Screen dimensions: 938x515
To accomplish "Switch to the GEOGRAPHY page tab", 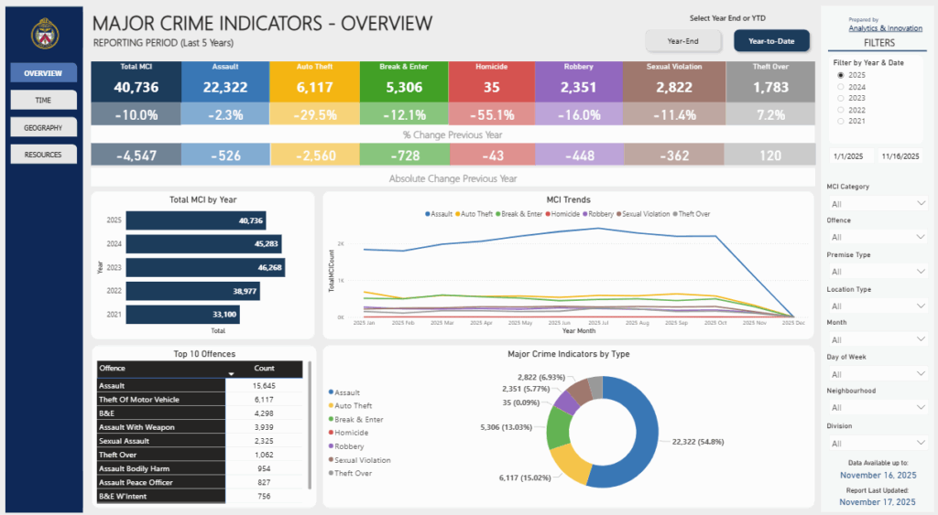I will [43, 128].
